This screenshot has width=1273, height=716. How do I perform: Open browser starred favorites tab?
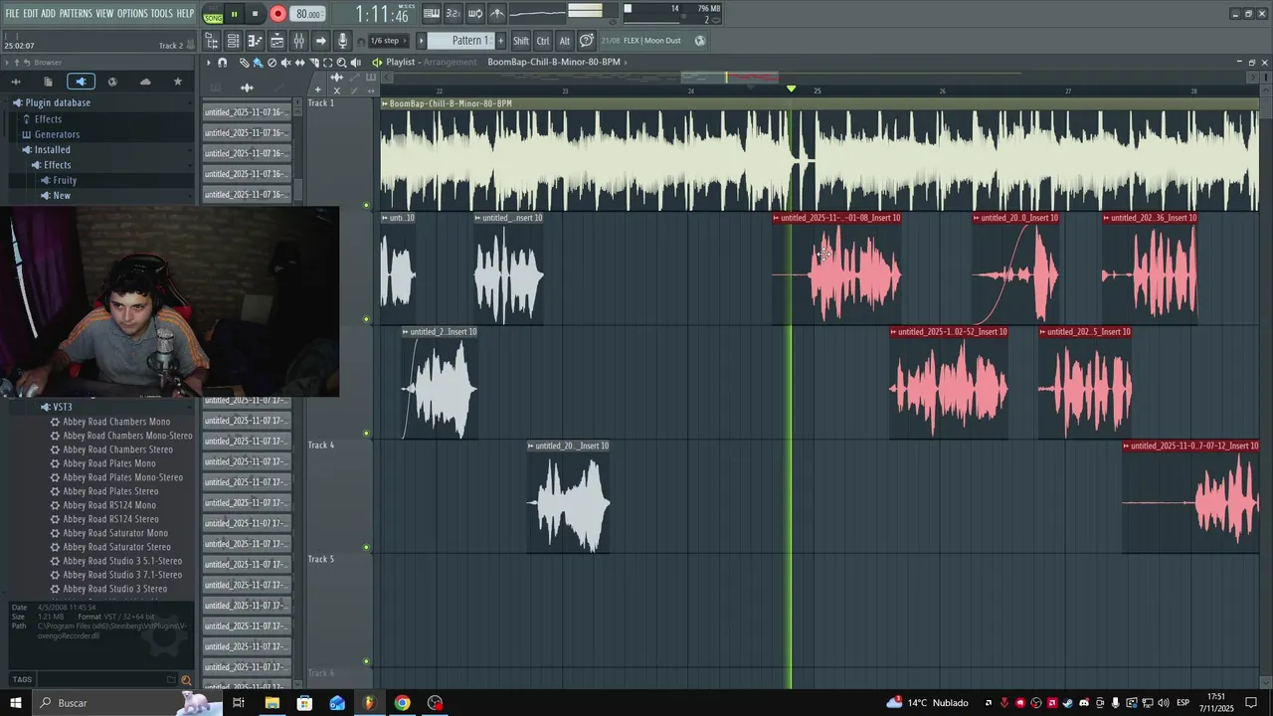coord(178,82)
